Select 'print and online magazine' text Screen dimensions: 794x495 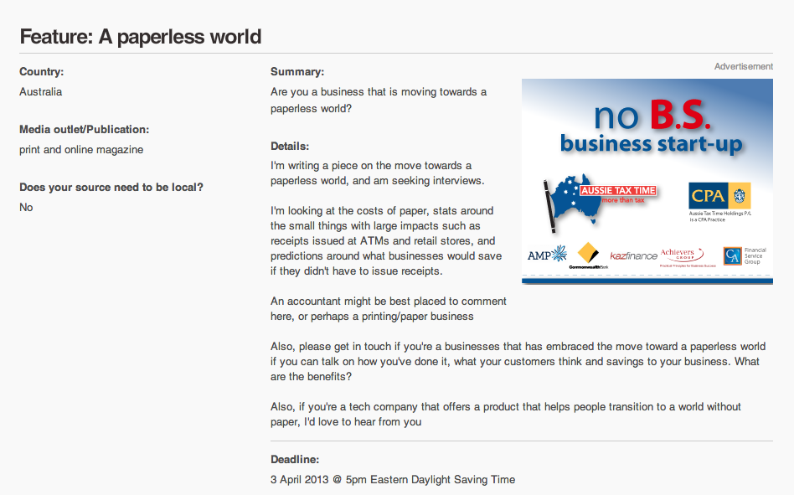click(x=81, y=150)
